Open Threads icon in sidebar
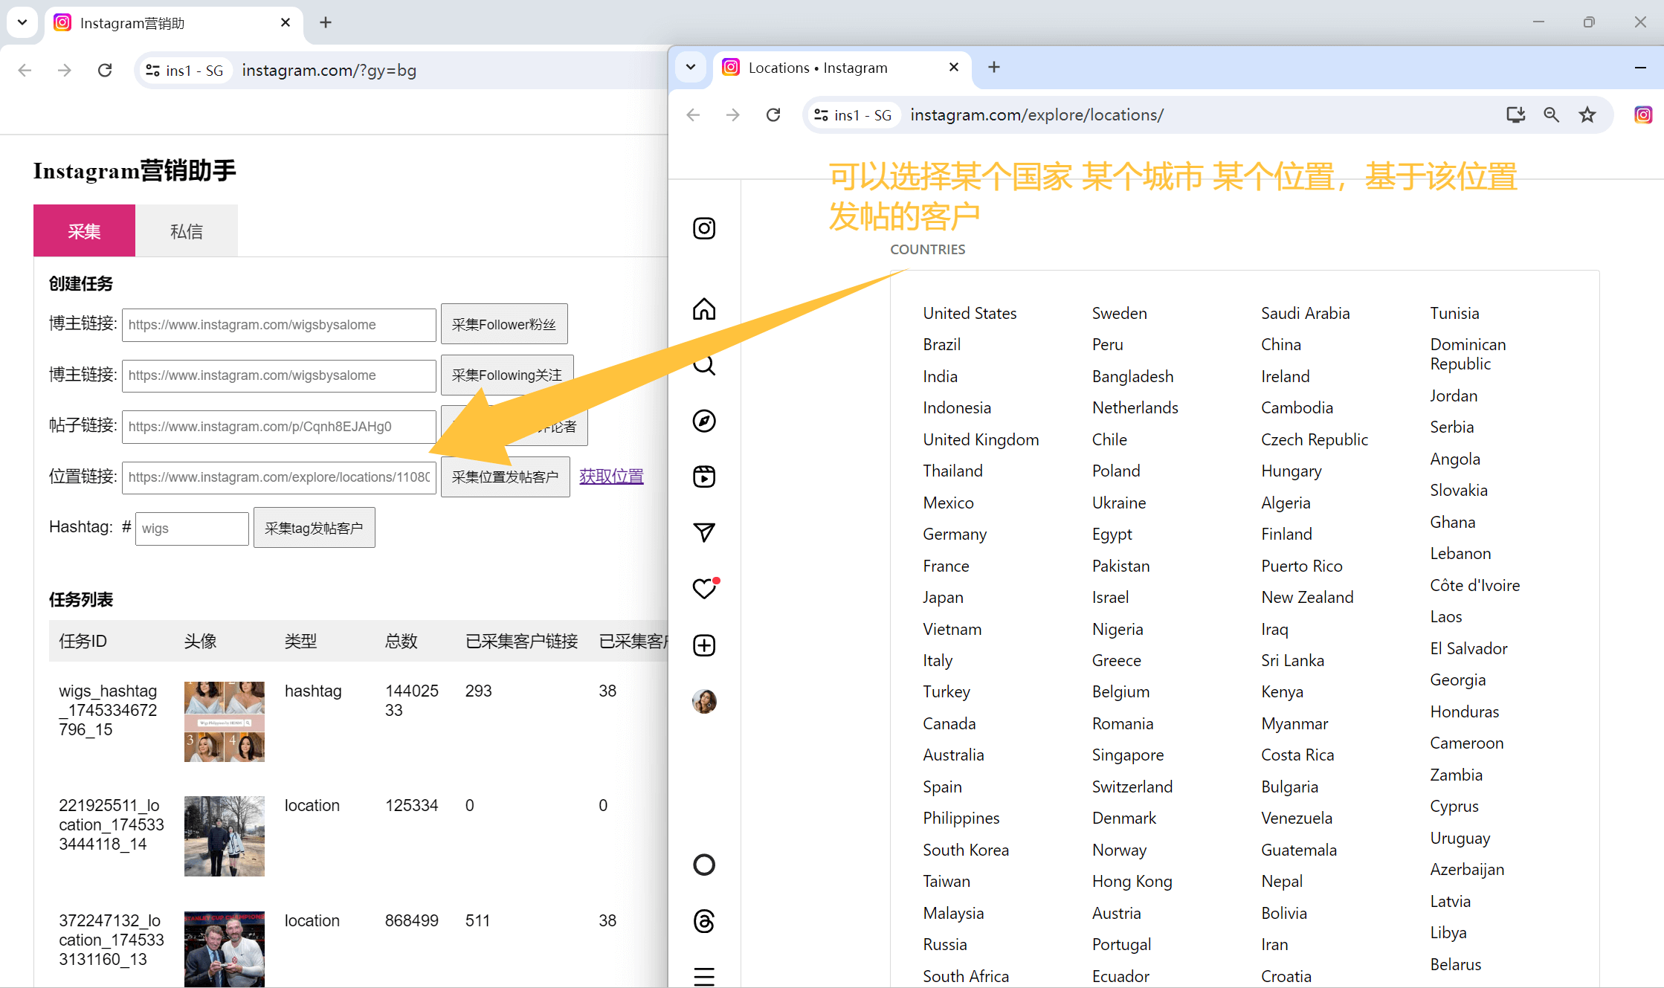The height and width of the screenshot is (988, 1664). (x=704, y=921)
